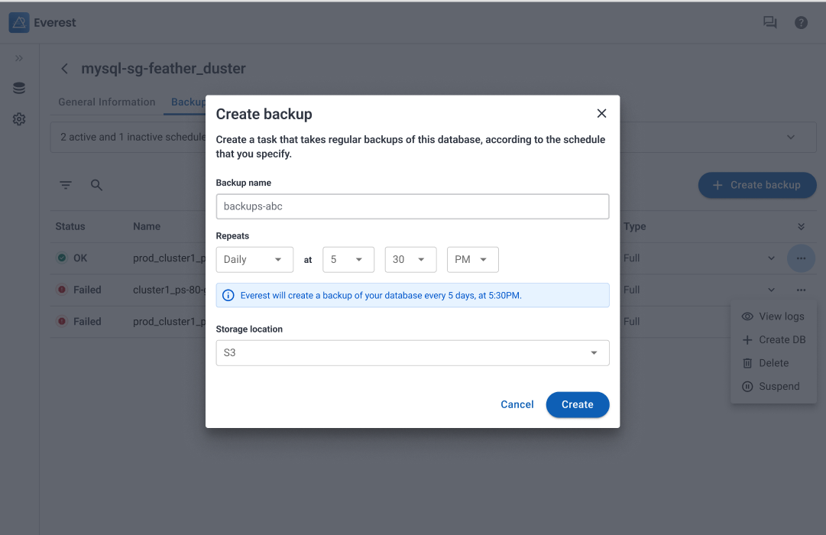Viewport: 826px width, 535px height.
Task: Open the databases icon in sidebar
Action: (19, 89)
